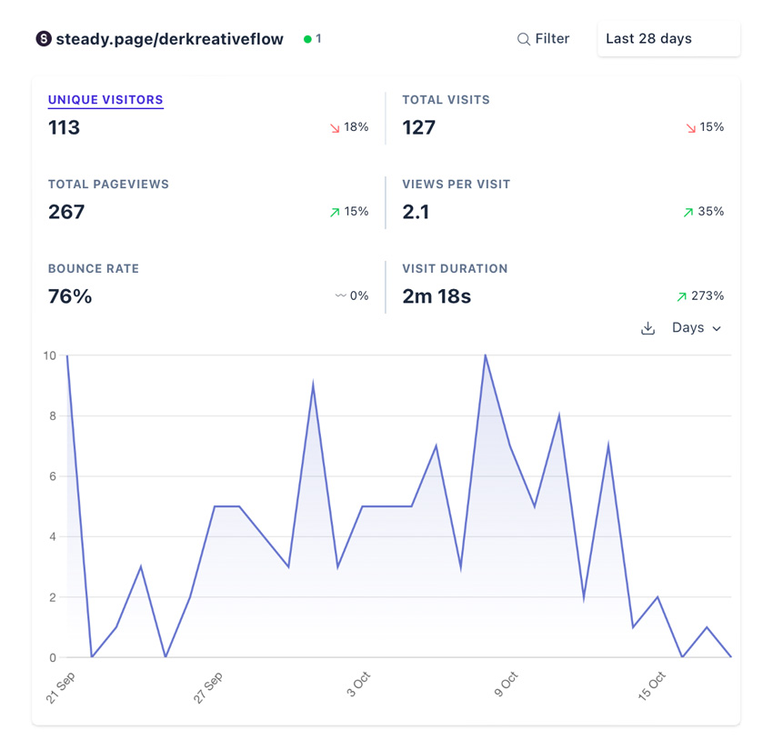Download chart data with the download icon
This screenshot has height=740, width=773.
point(648,328)
